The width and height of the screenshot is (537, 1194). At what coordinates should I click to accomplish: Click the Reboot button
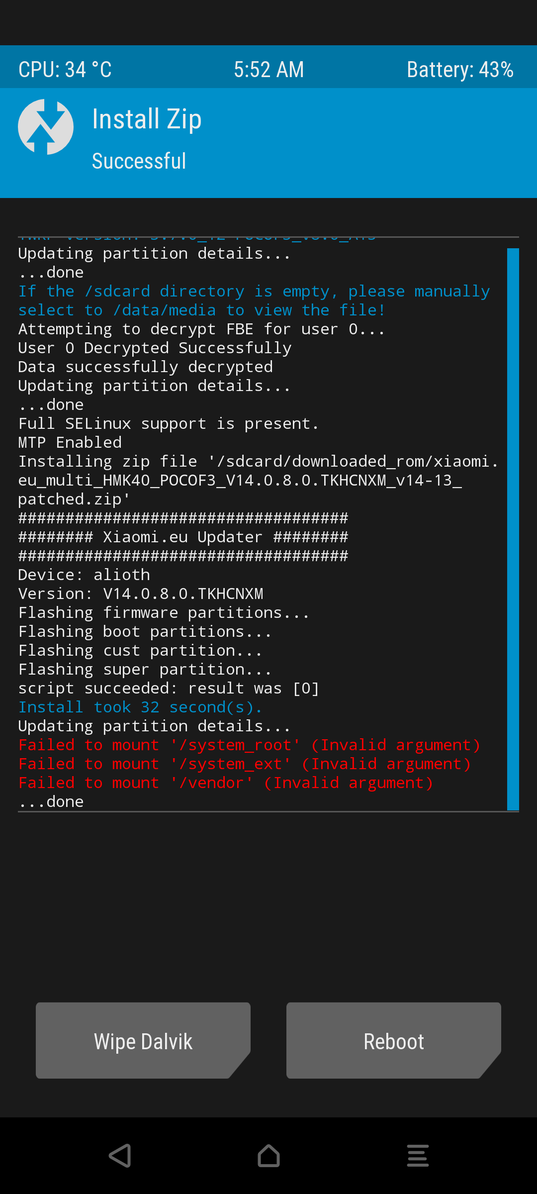click(x=394, y=1041)
